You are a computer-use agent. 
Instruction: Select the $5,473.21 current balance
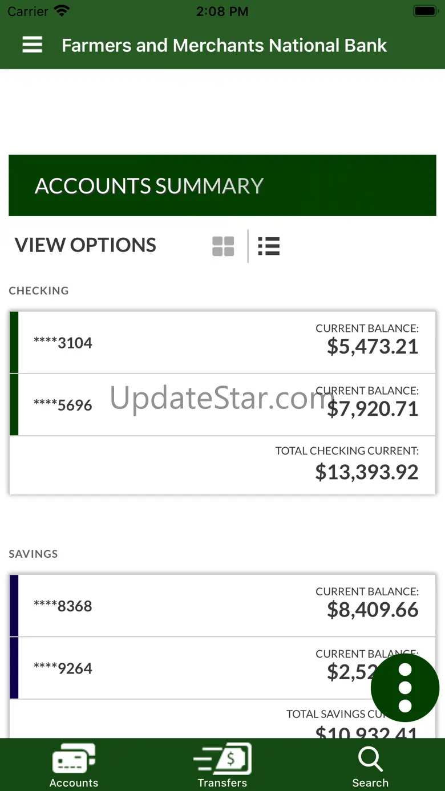[x=373, y=347]
